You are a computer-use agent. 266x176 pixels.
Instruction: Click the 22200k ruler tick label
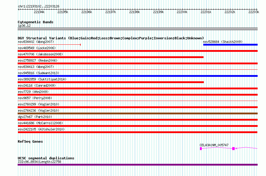(x=182, y=12)
